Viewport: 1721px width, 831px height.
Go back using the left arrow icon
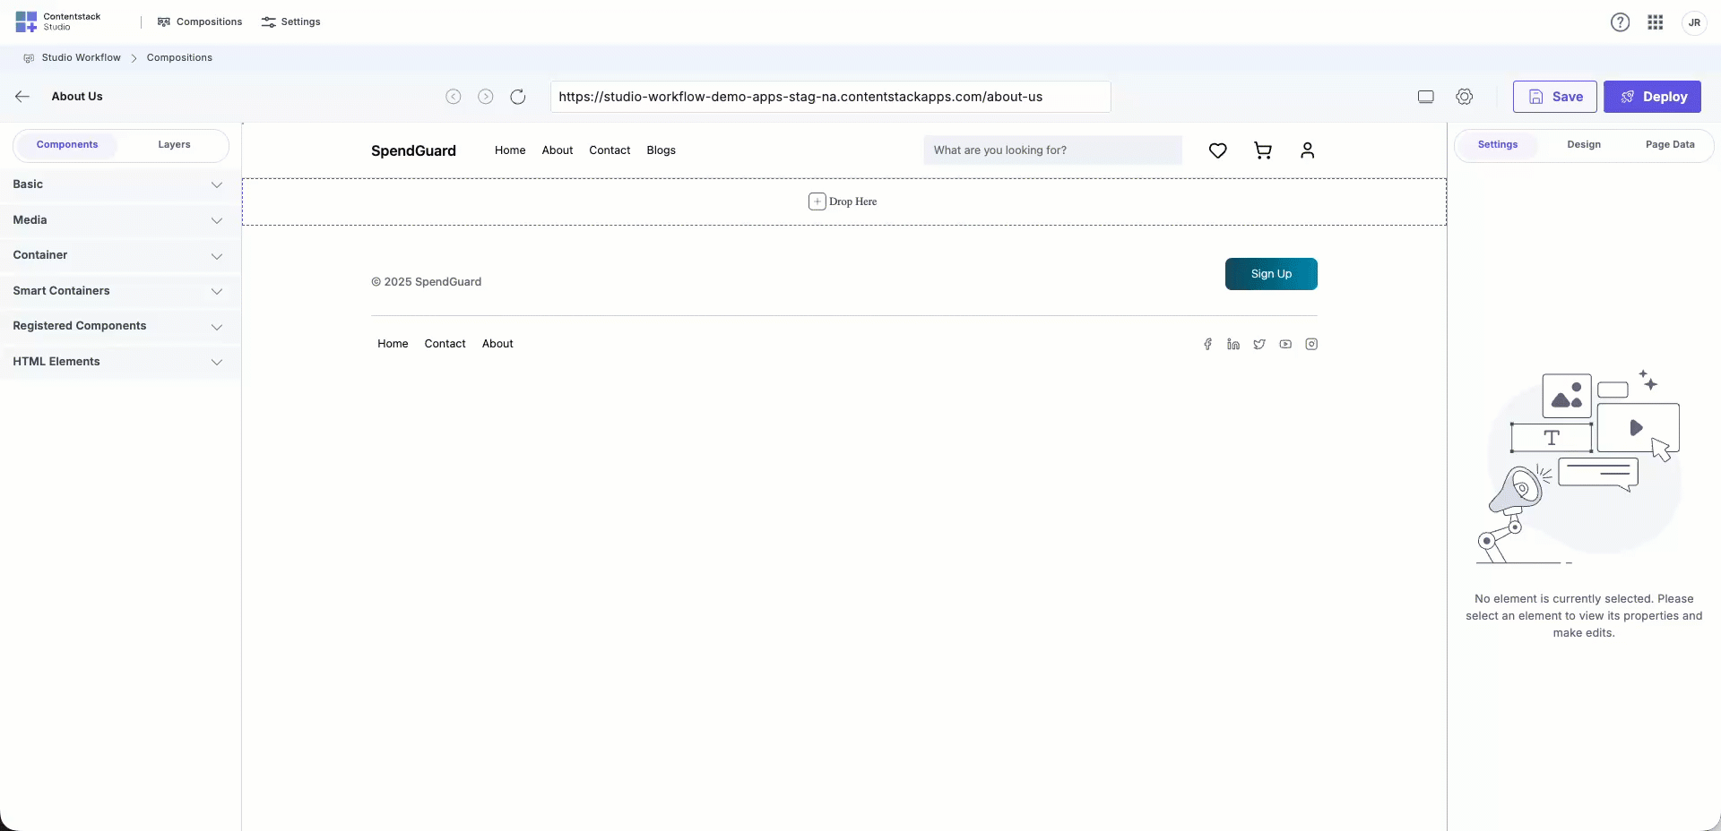tap(22, 97)
